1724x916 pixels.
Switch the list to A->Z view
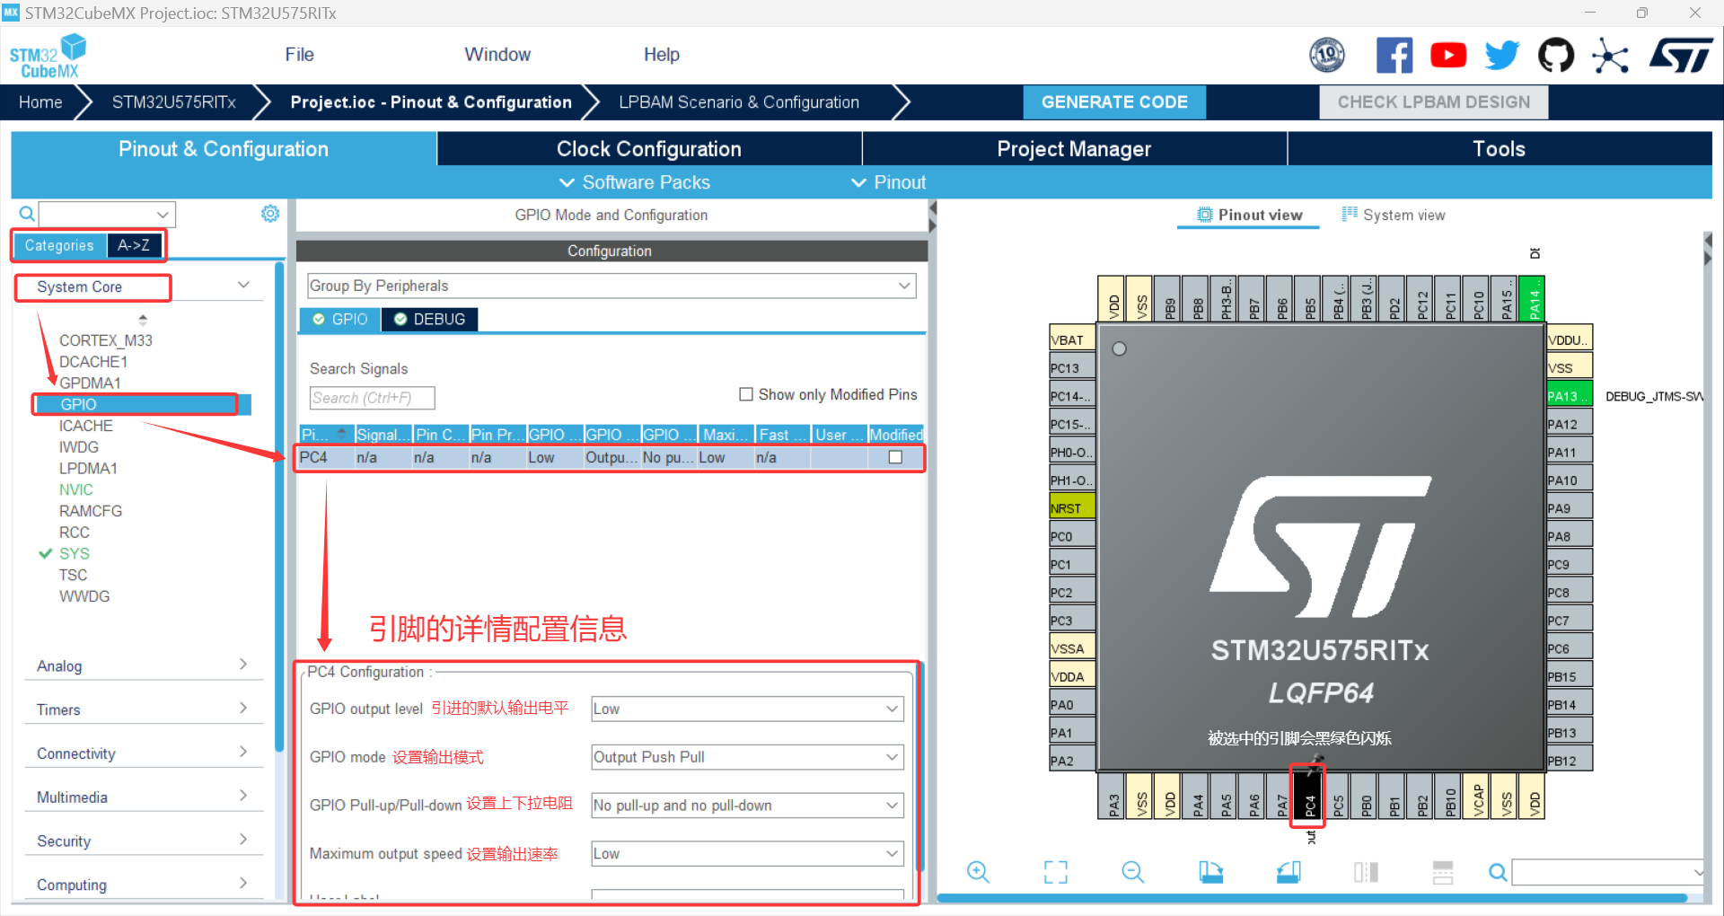pos(134,245)
